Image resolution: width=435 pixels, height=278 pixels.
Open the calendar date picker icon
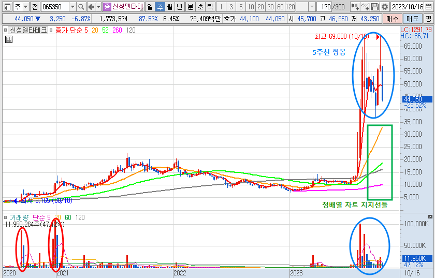428,7
